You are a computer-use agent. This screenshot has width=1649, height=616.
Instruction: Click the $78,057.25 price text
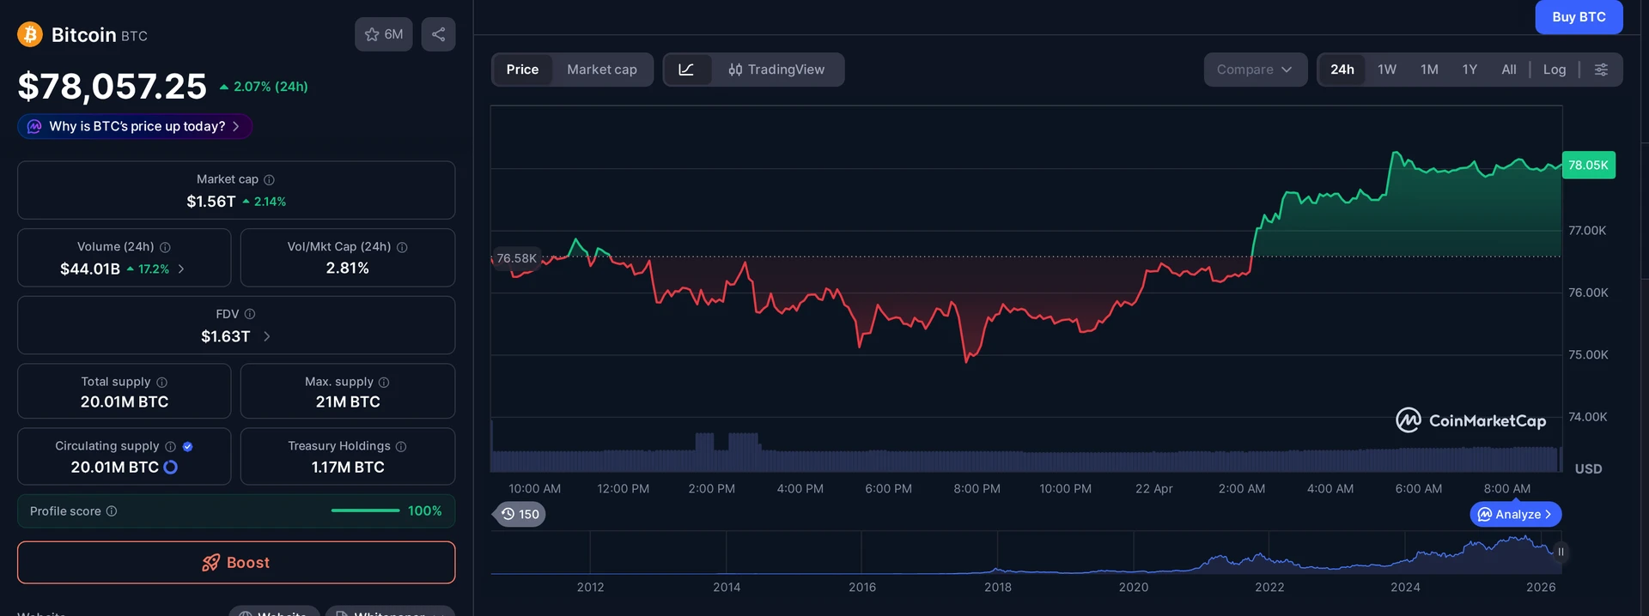(x=113, y=86)
